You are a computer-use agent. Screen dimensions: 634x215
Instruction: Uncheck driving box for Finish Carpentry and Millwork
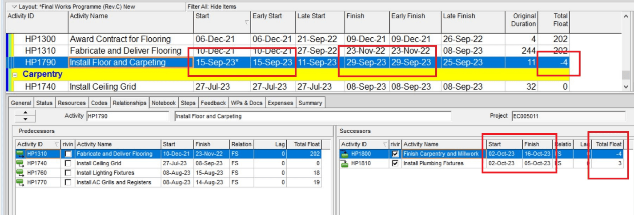pyautogui.click(x=395, y=154)
